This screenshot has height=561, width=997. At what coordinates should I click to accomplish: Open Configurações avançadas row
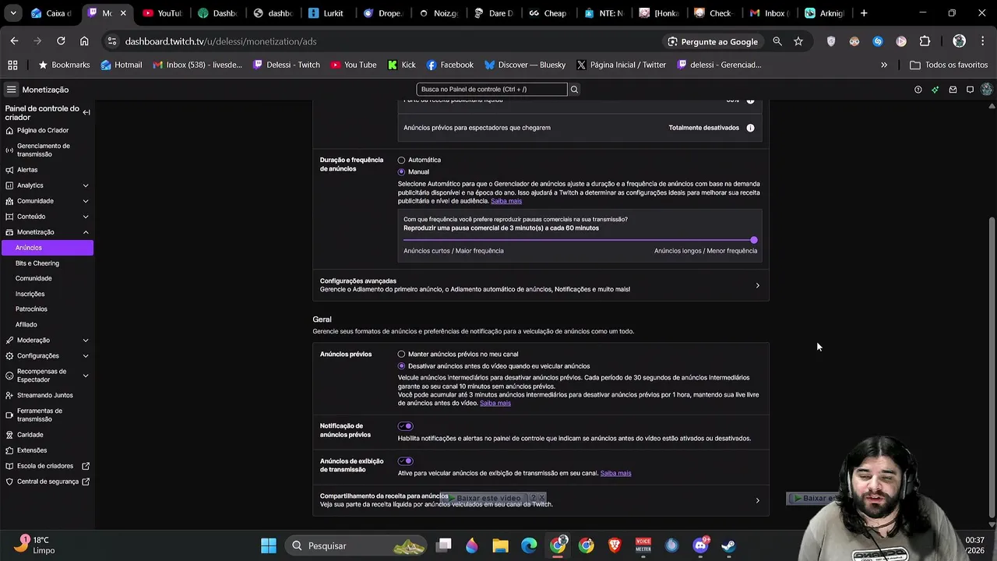[541, 285]
